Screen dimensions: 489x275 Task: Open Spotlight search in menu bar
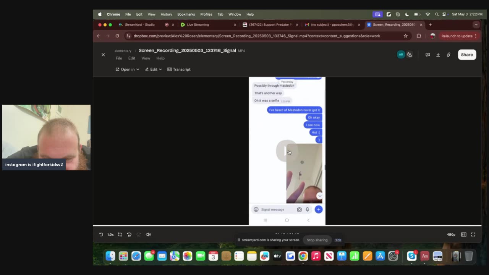coord(437,14)
